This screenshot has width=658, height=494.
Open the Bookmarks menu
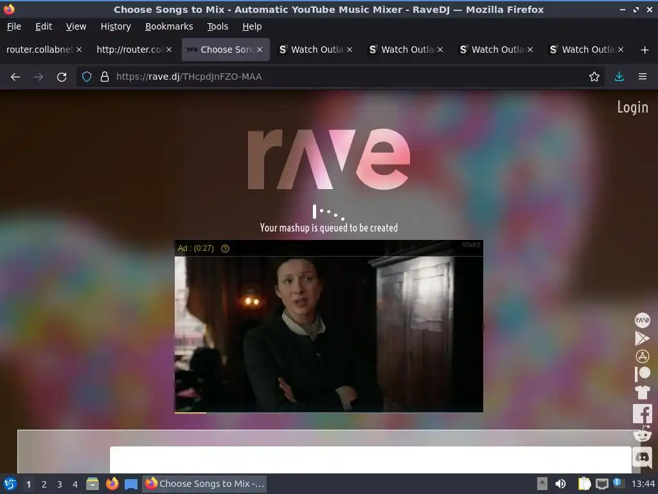click(x=169, y=26)
